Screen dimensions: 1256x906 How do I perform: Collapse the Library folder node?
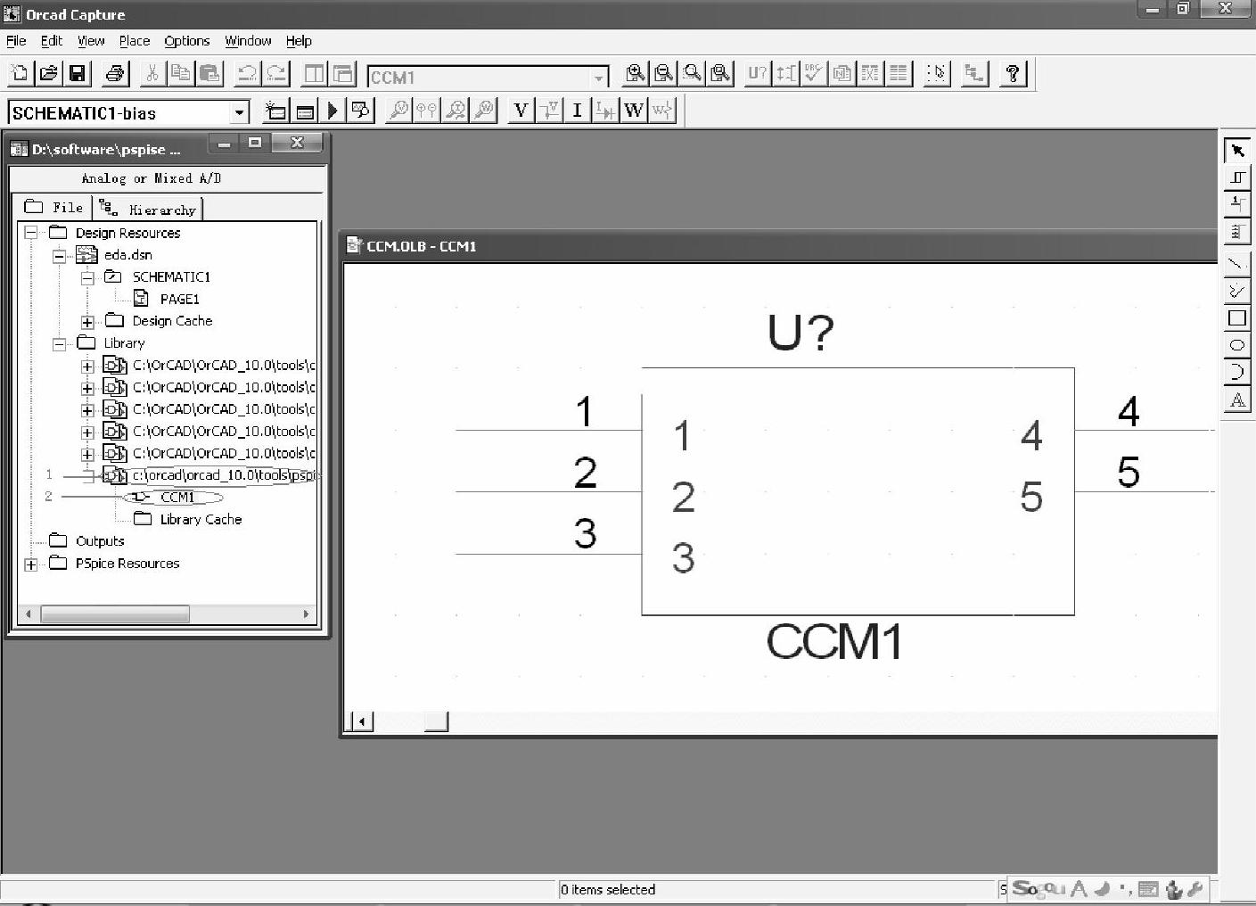pyautogui.click(x=59, y=343)
